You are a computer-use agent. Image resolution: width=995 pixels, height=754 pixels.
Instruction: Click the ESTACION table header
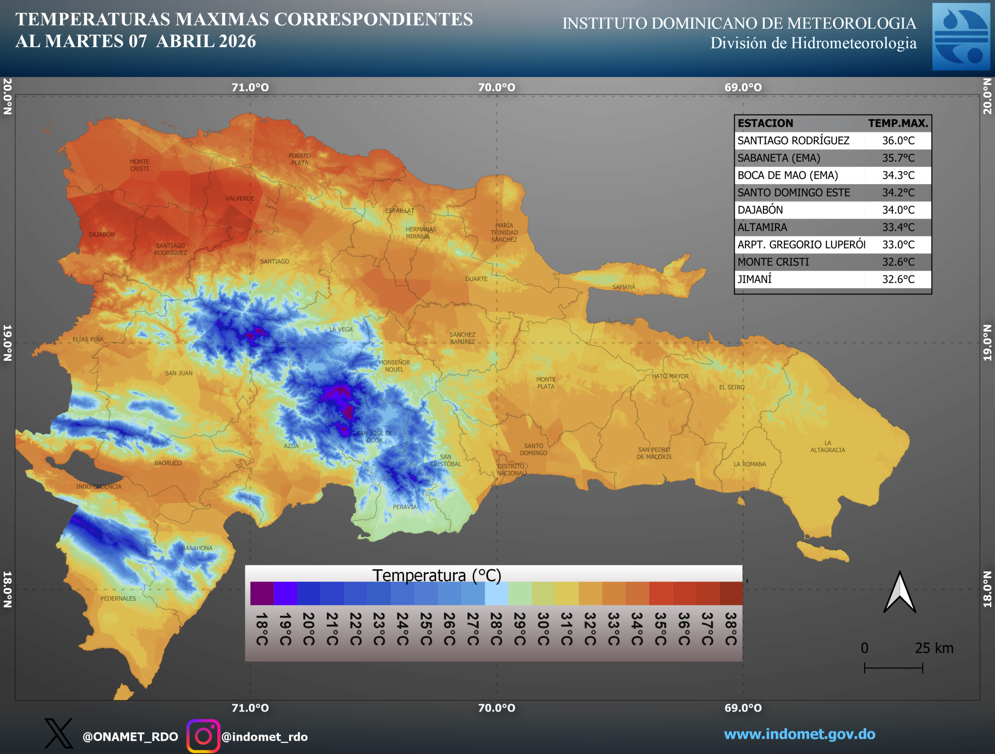765,123
